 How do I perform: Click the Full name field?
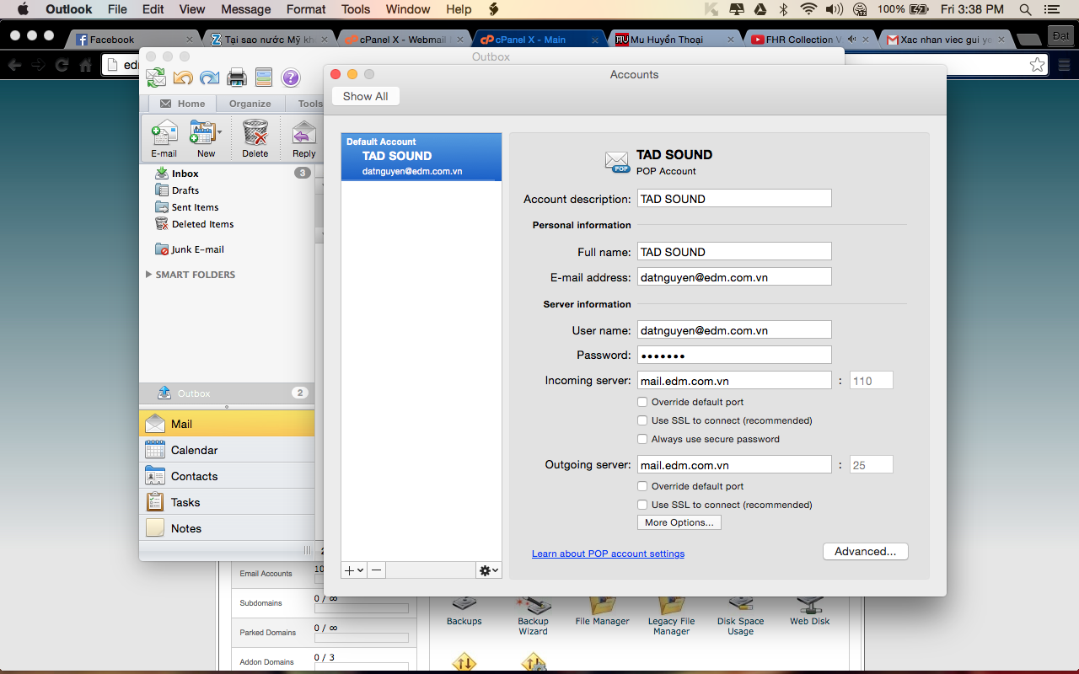tap(734, 252)
